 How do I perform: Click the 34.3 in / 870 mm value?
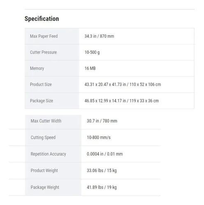point(99,36)
